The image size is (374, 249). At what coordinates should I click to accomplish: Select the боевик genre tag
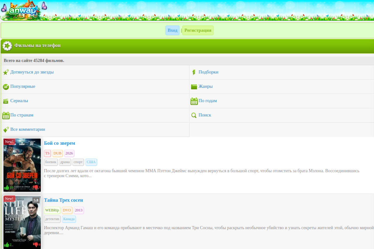point(51,162)
